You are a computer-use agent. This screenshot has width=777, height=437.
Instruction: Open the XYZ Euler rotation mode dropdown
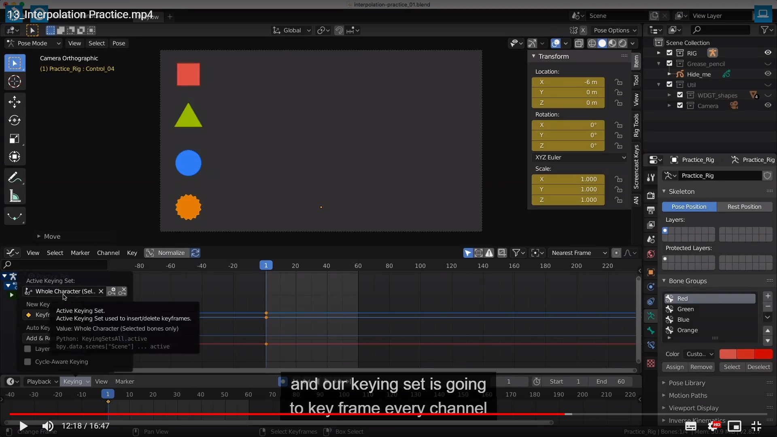[580, 157]
